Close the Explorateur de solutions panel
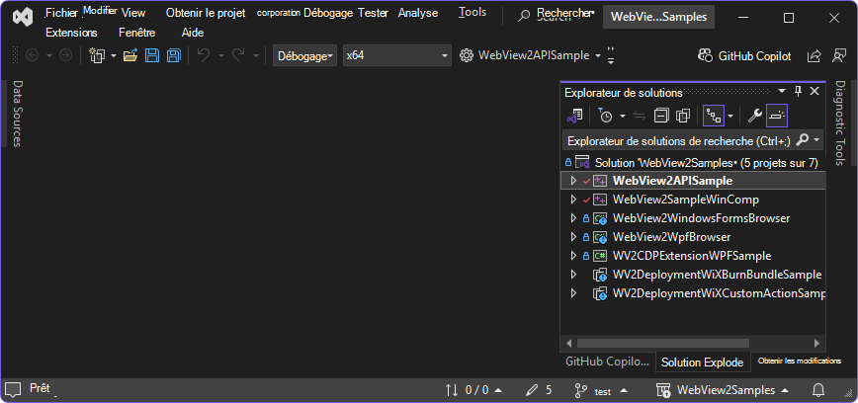Image resolution: width=858 pixels, height=403 pixels. point(815,91)
